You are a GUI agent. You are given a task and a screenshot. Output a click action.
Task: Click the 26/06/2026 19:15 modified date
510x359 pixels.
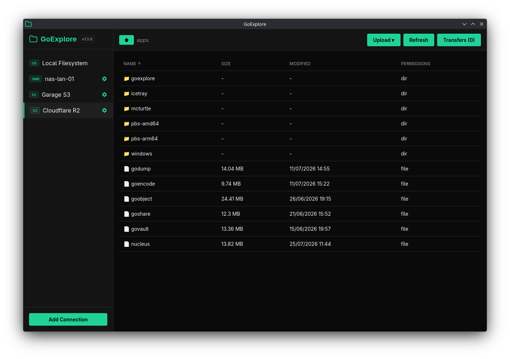pos(310,199)
